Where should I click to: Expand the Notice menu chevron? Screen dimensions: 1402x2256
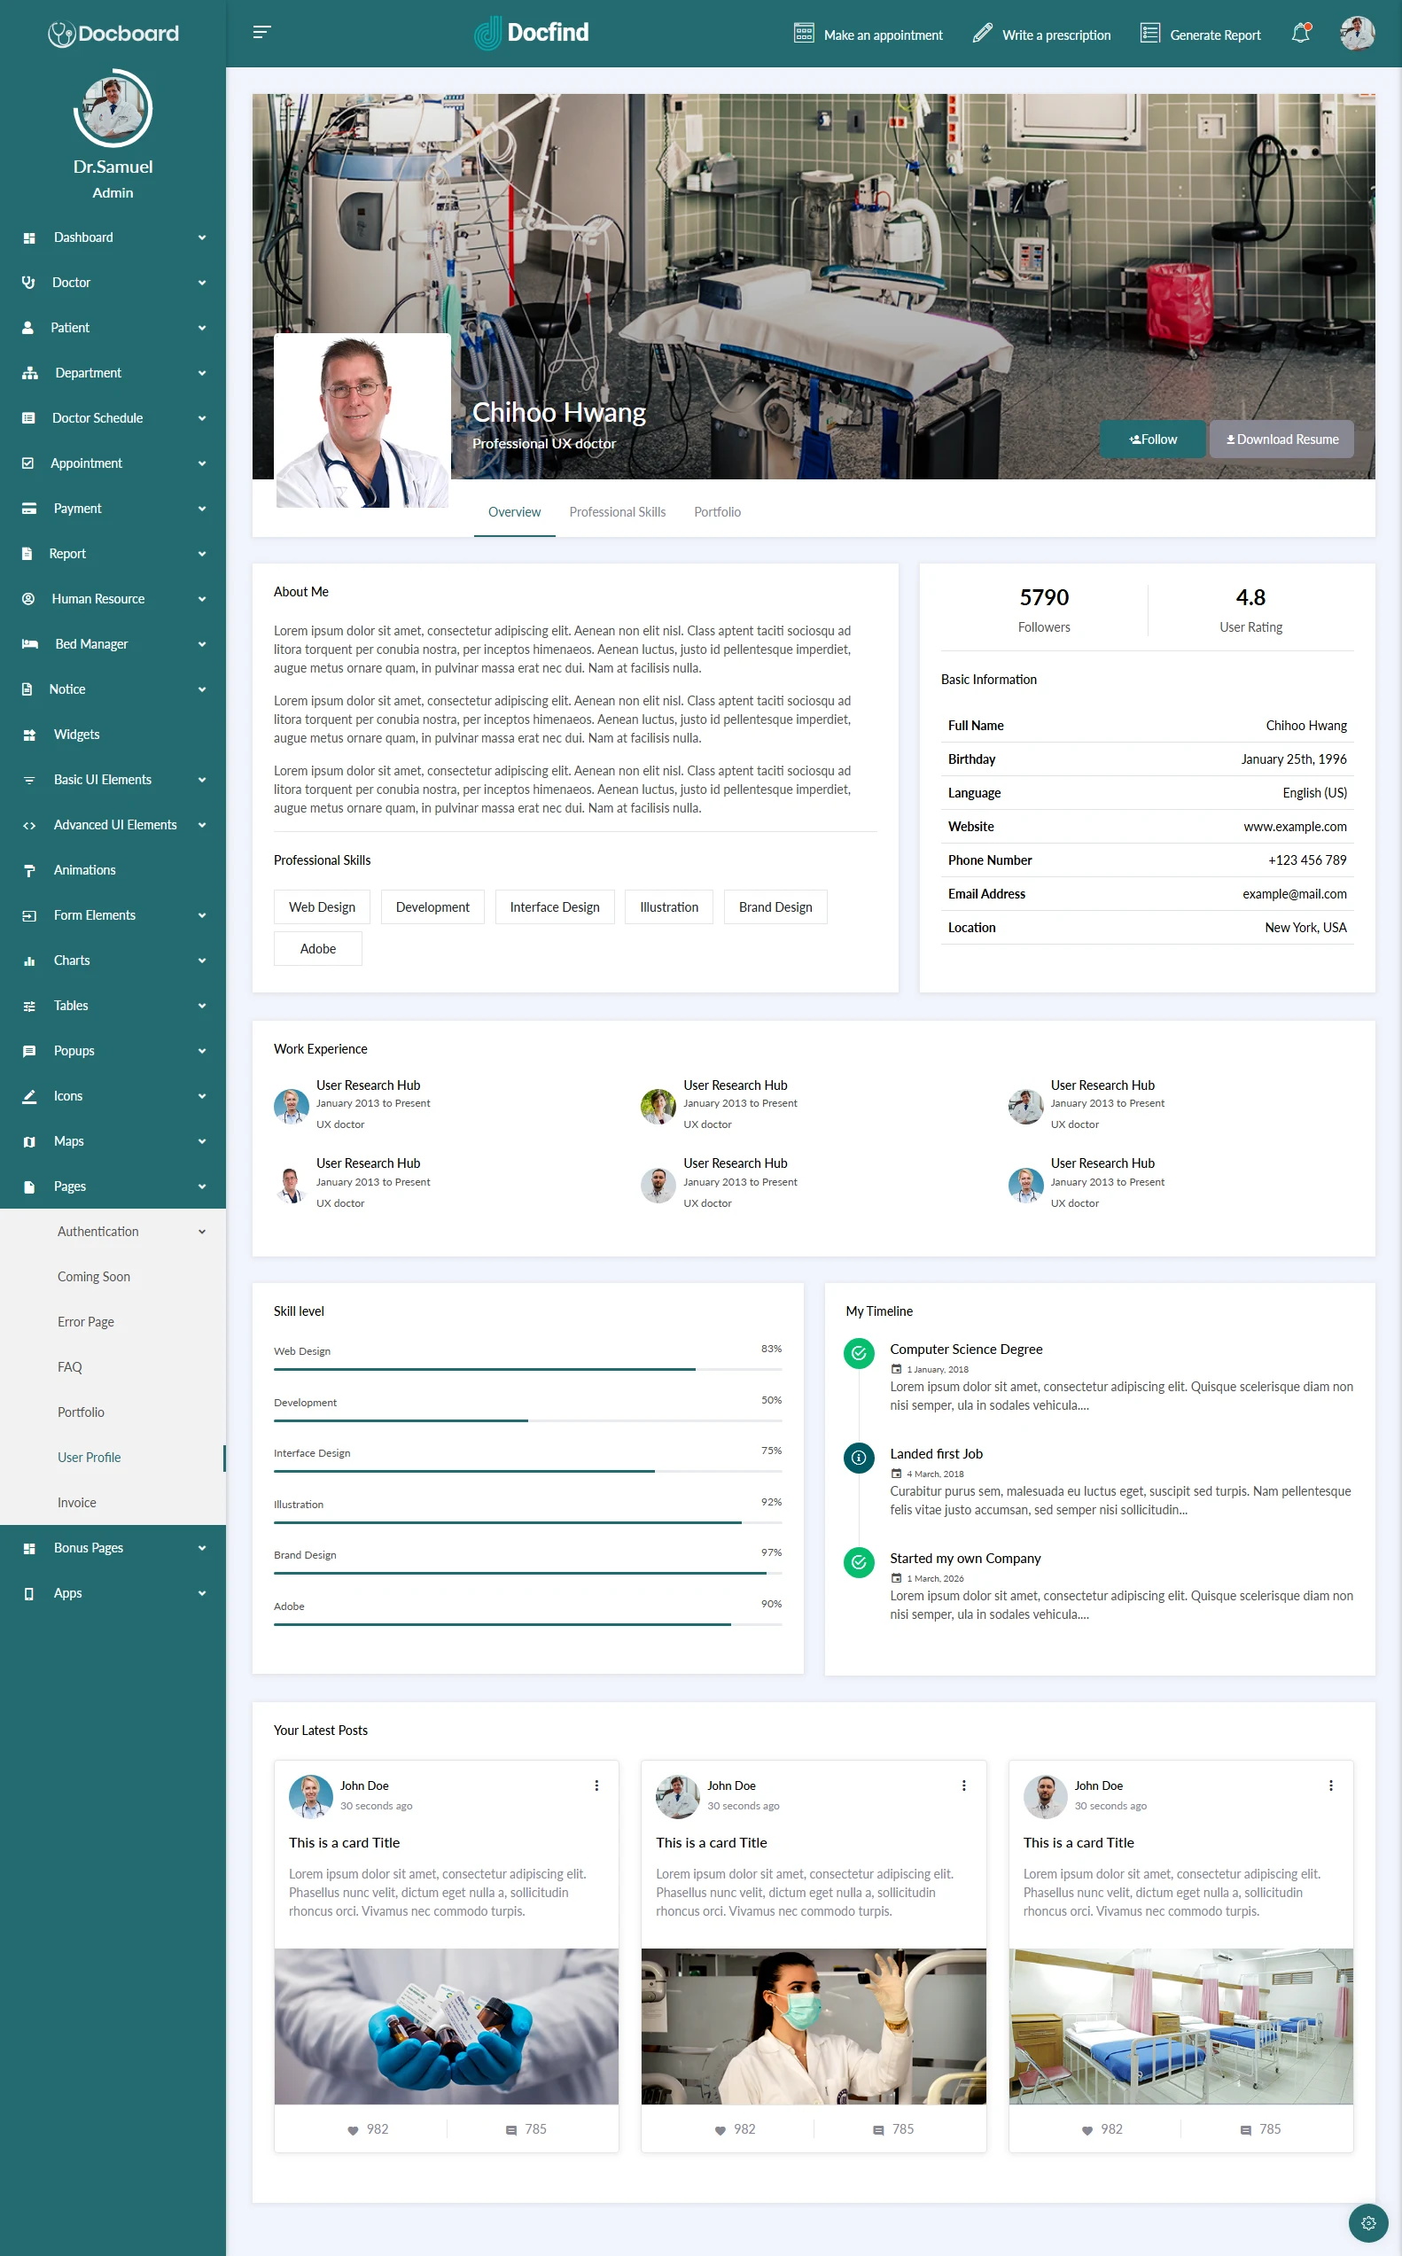click(202, 689)
